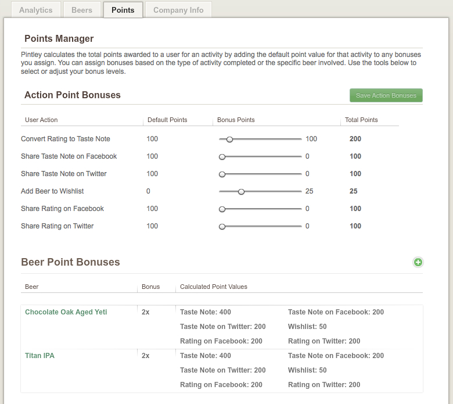Image resolution: width=453 pixels, height=404 pixels.
Task: Click the Convert Rating to Taste Note slider handle
Action: pos(229,140)
